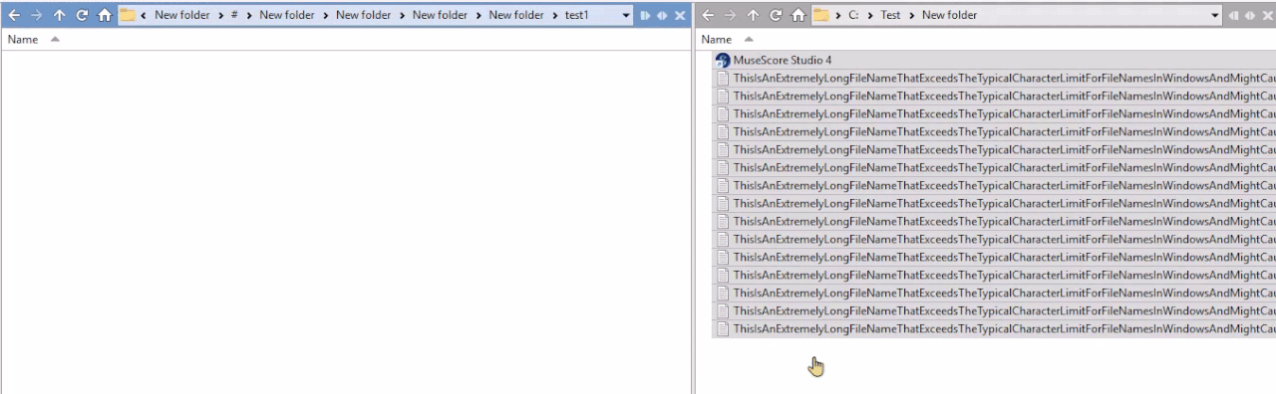Refresh the left pane listing
The height and width of the screenshot is (394, 1276).
coord(82,15)
